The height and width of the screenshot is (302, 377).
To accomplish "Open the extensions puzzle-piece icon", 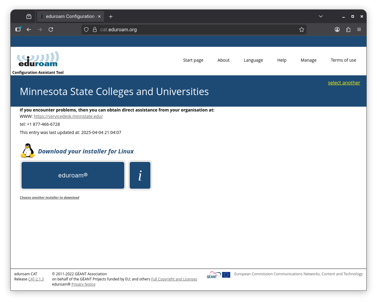I will coord(348,29).
